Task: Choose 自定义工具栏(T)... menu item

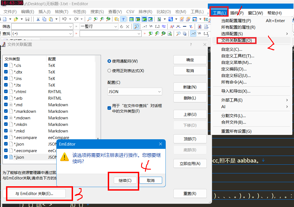Action: pos(238,56)
